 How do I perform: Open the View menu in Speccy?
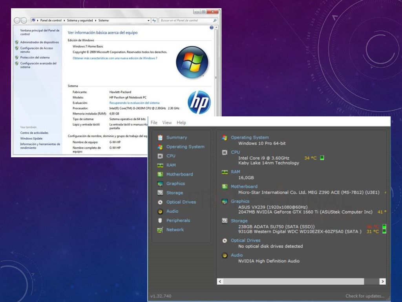click(x=167, y=123)
